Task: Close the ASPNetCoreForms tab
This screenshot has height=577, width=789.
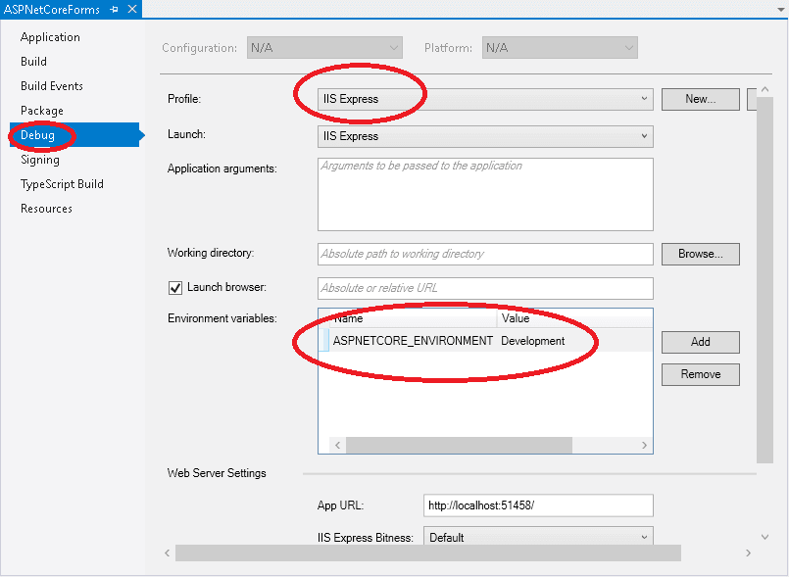Action: pyautogui.click(x=131, y=10)
